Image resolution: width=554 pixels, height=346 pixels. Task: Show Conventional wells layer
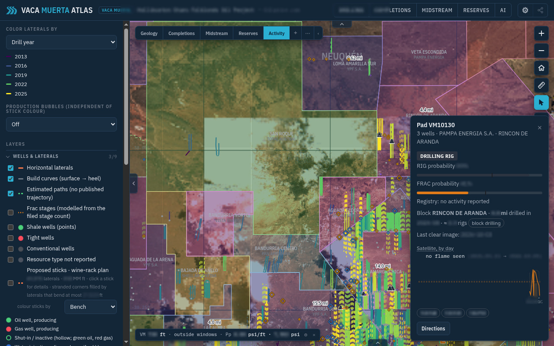11,249
